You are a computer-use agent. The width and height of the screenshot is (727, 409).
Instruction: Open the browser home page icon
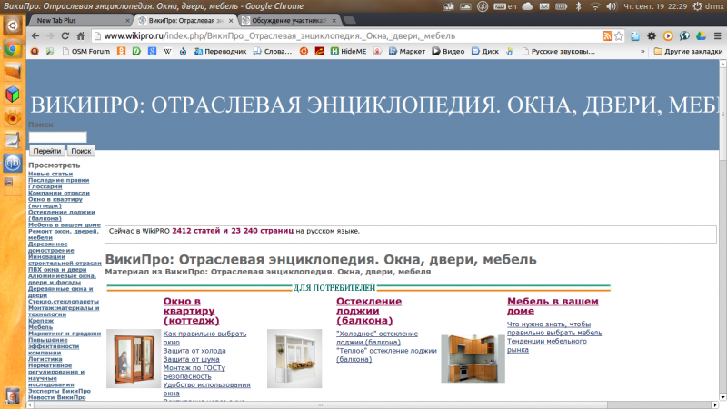click(81, 36)
